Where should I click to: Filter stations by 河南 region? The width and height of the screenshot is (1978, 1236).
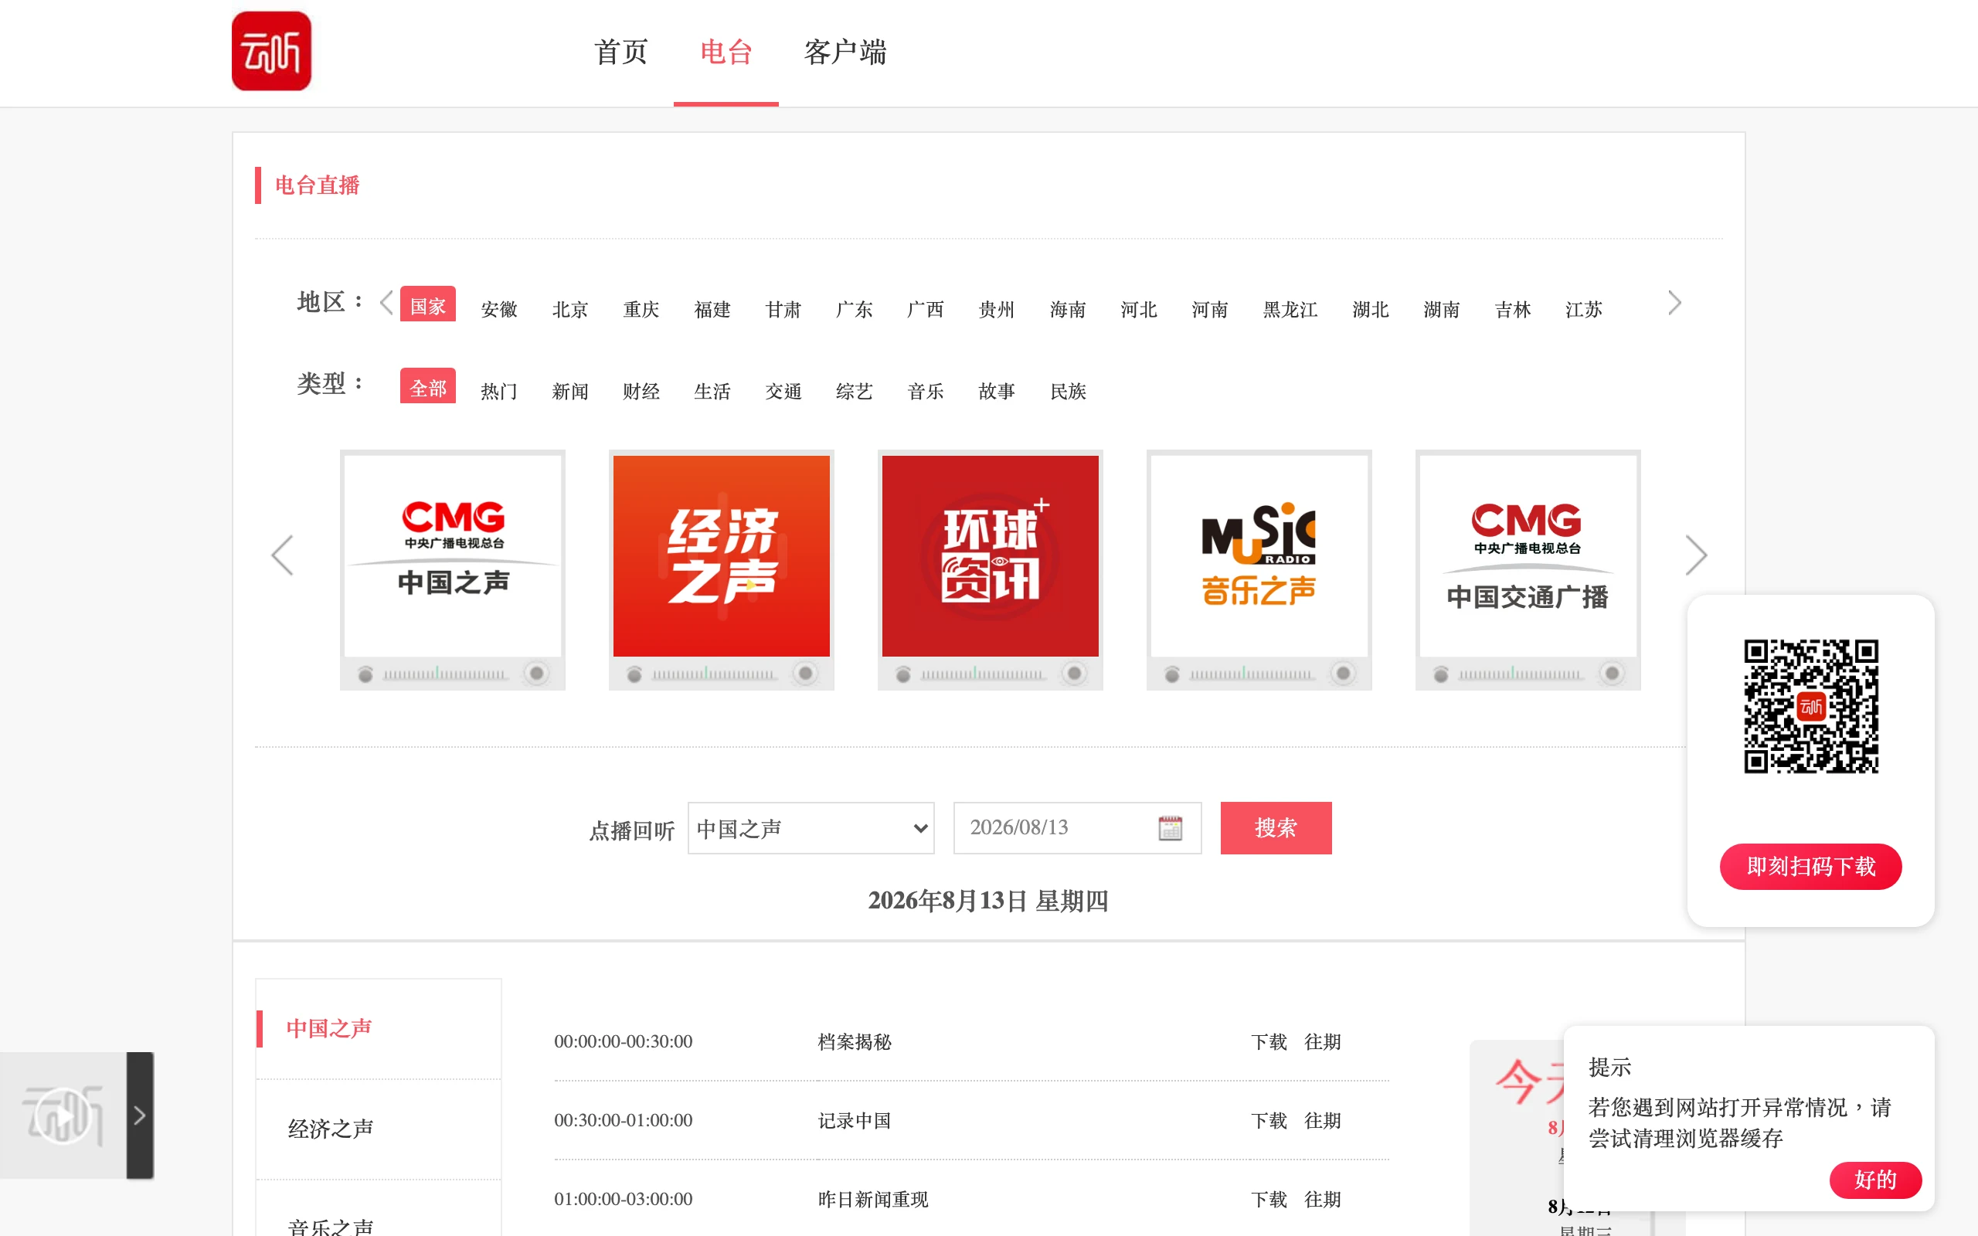point(1210,309)
